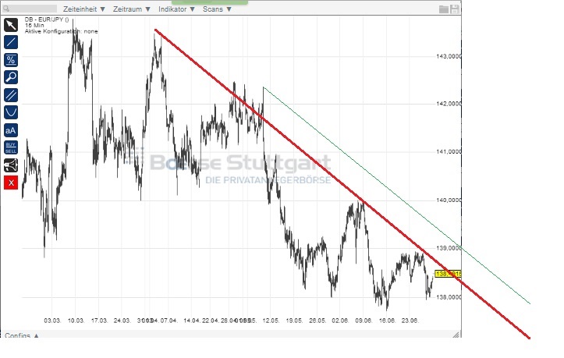Click the DB - EUR/JPY chart title
Image resolution: width=564 pixels, height=358 pixels.
coord(47,19)
